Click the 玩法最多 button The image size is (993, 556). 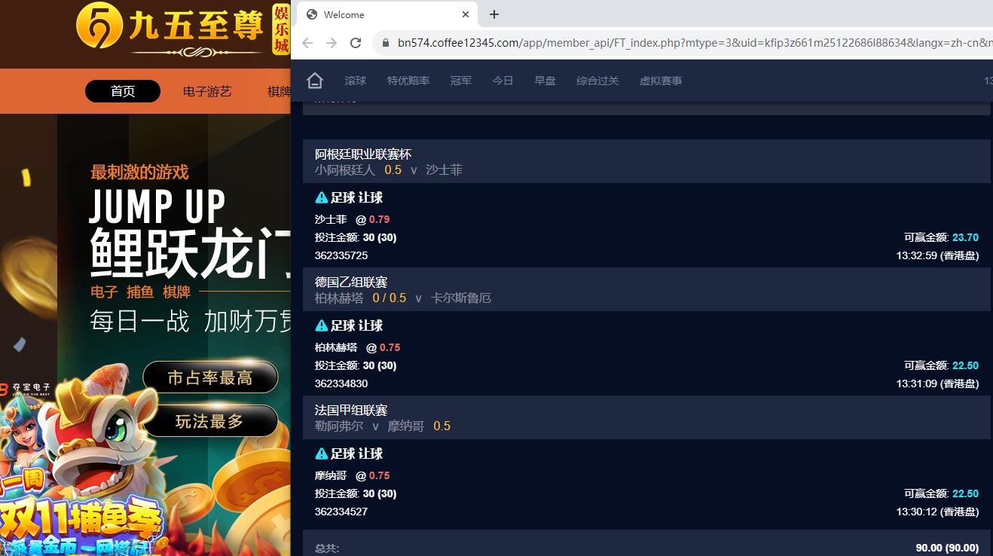pyautogui.click(x=210, y=421)
